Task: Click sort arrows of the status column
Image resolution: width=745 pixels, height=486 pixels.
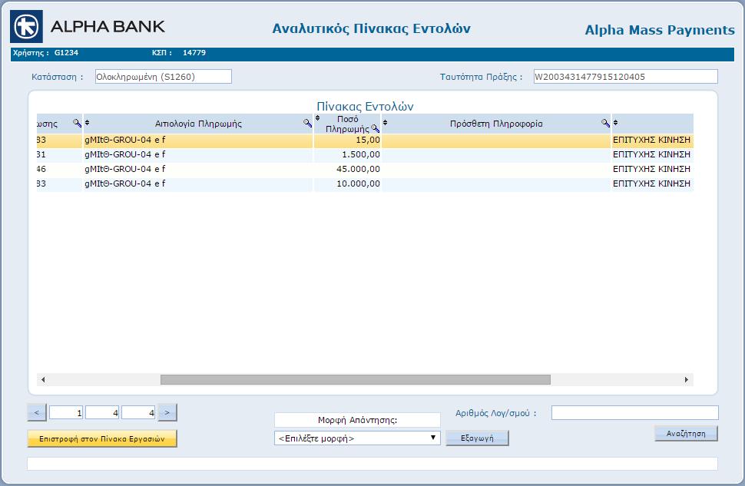Action: (x=615, y=123)
